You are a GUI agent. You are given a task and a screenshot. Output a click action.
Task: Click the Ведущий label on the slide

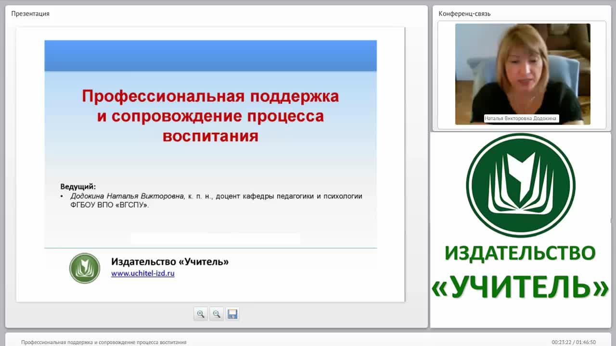tap(78, 186)
